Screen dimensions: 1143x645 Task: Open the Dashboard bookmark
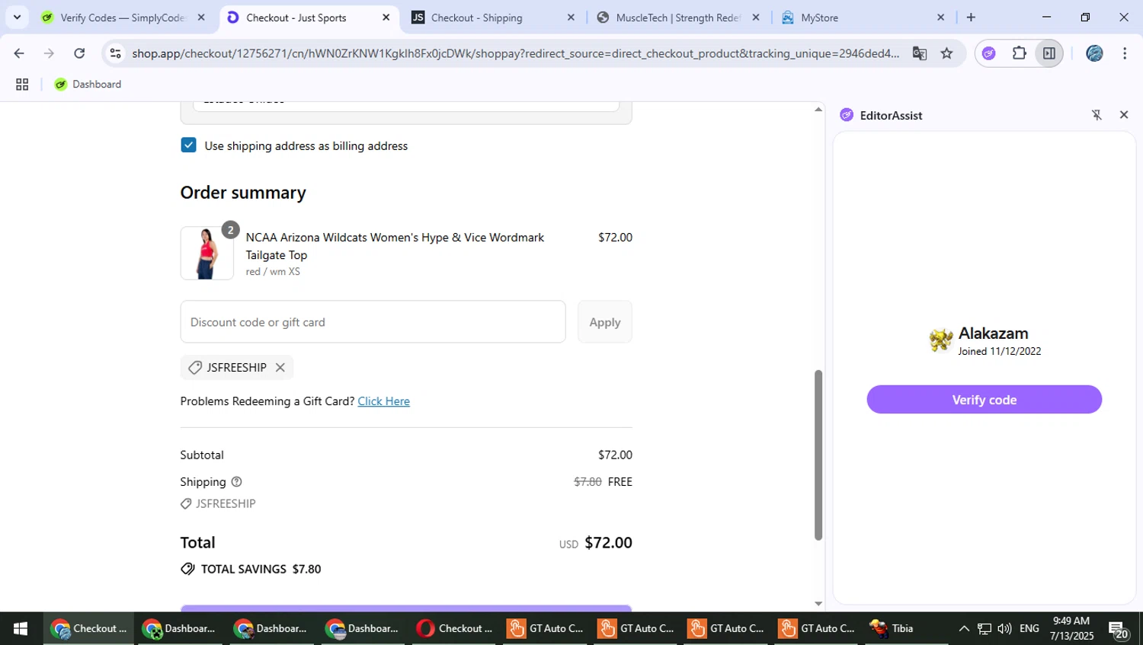(x=88, y=85)
